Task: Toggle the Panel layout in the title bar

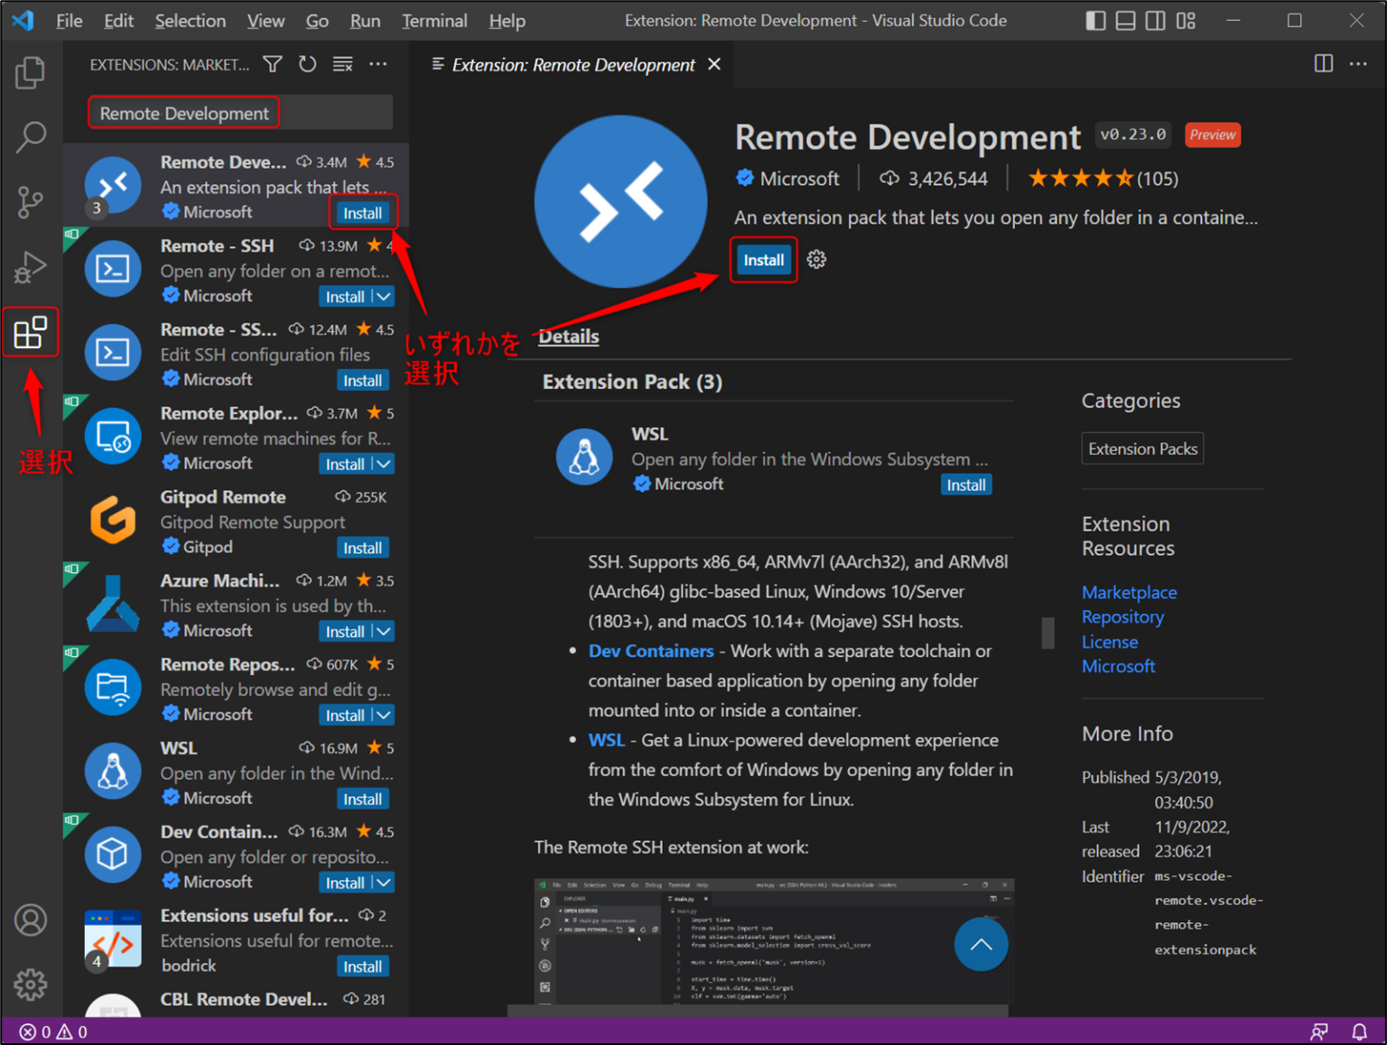Action: (1125, 20)
